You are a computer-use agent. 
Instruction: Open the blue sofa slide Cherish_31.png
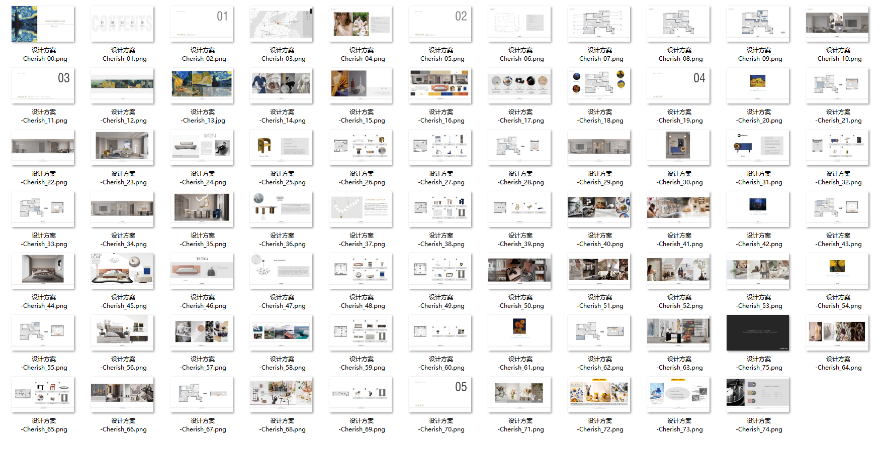758,148
